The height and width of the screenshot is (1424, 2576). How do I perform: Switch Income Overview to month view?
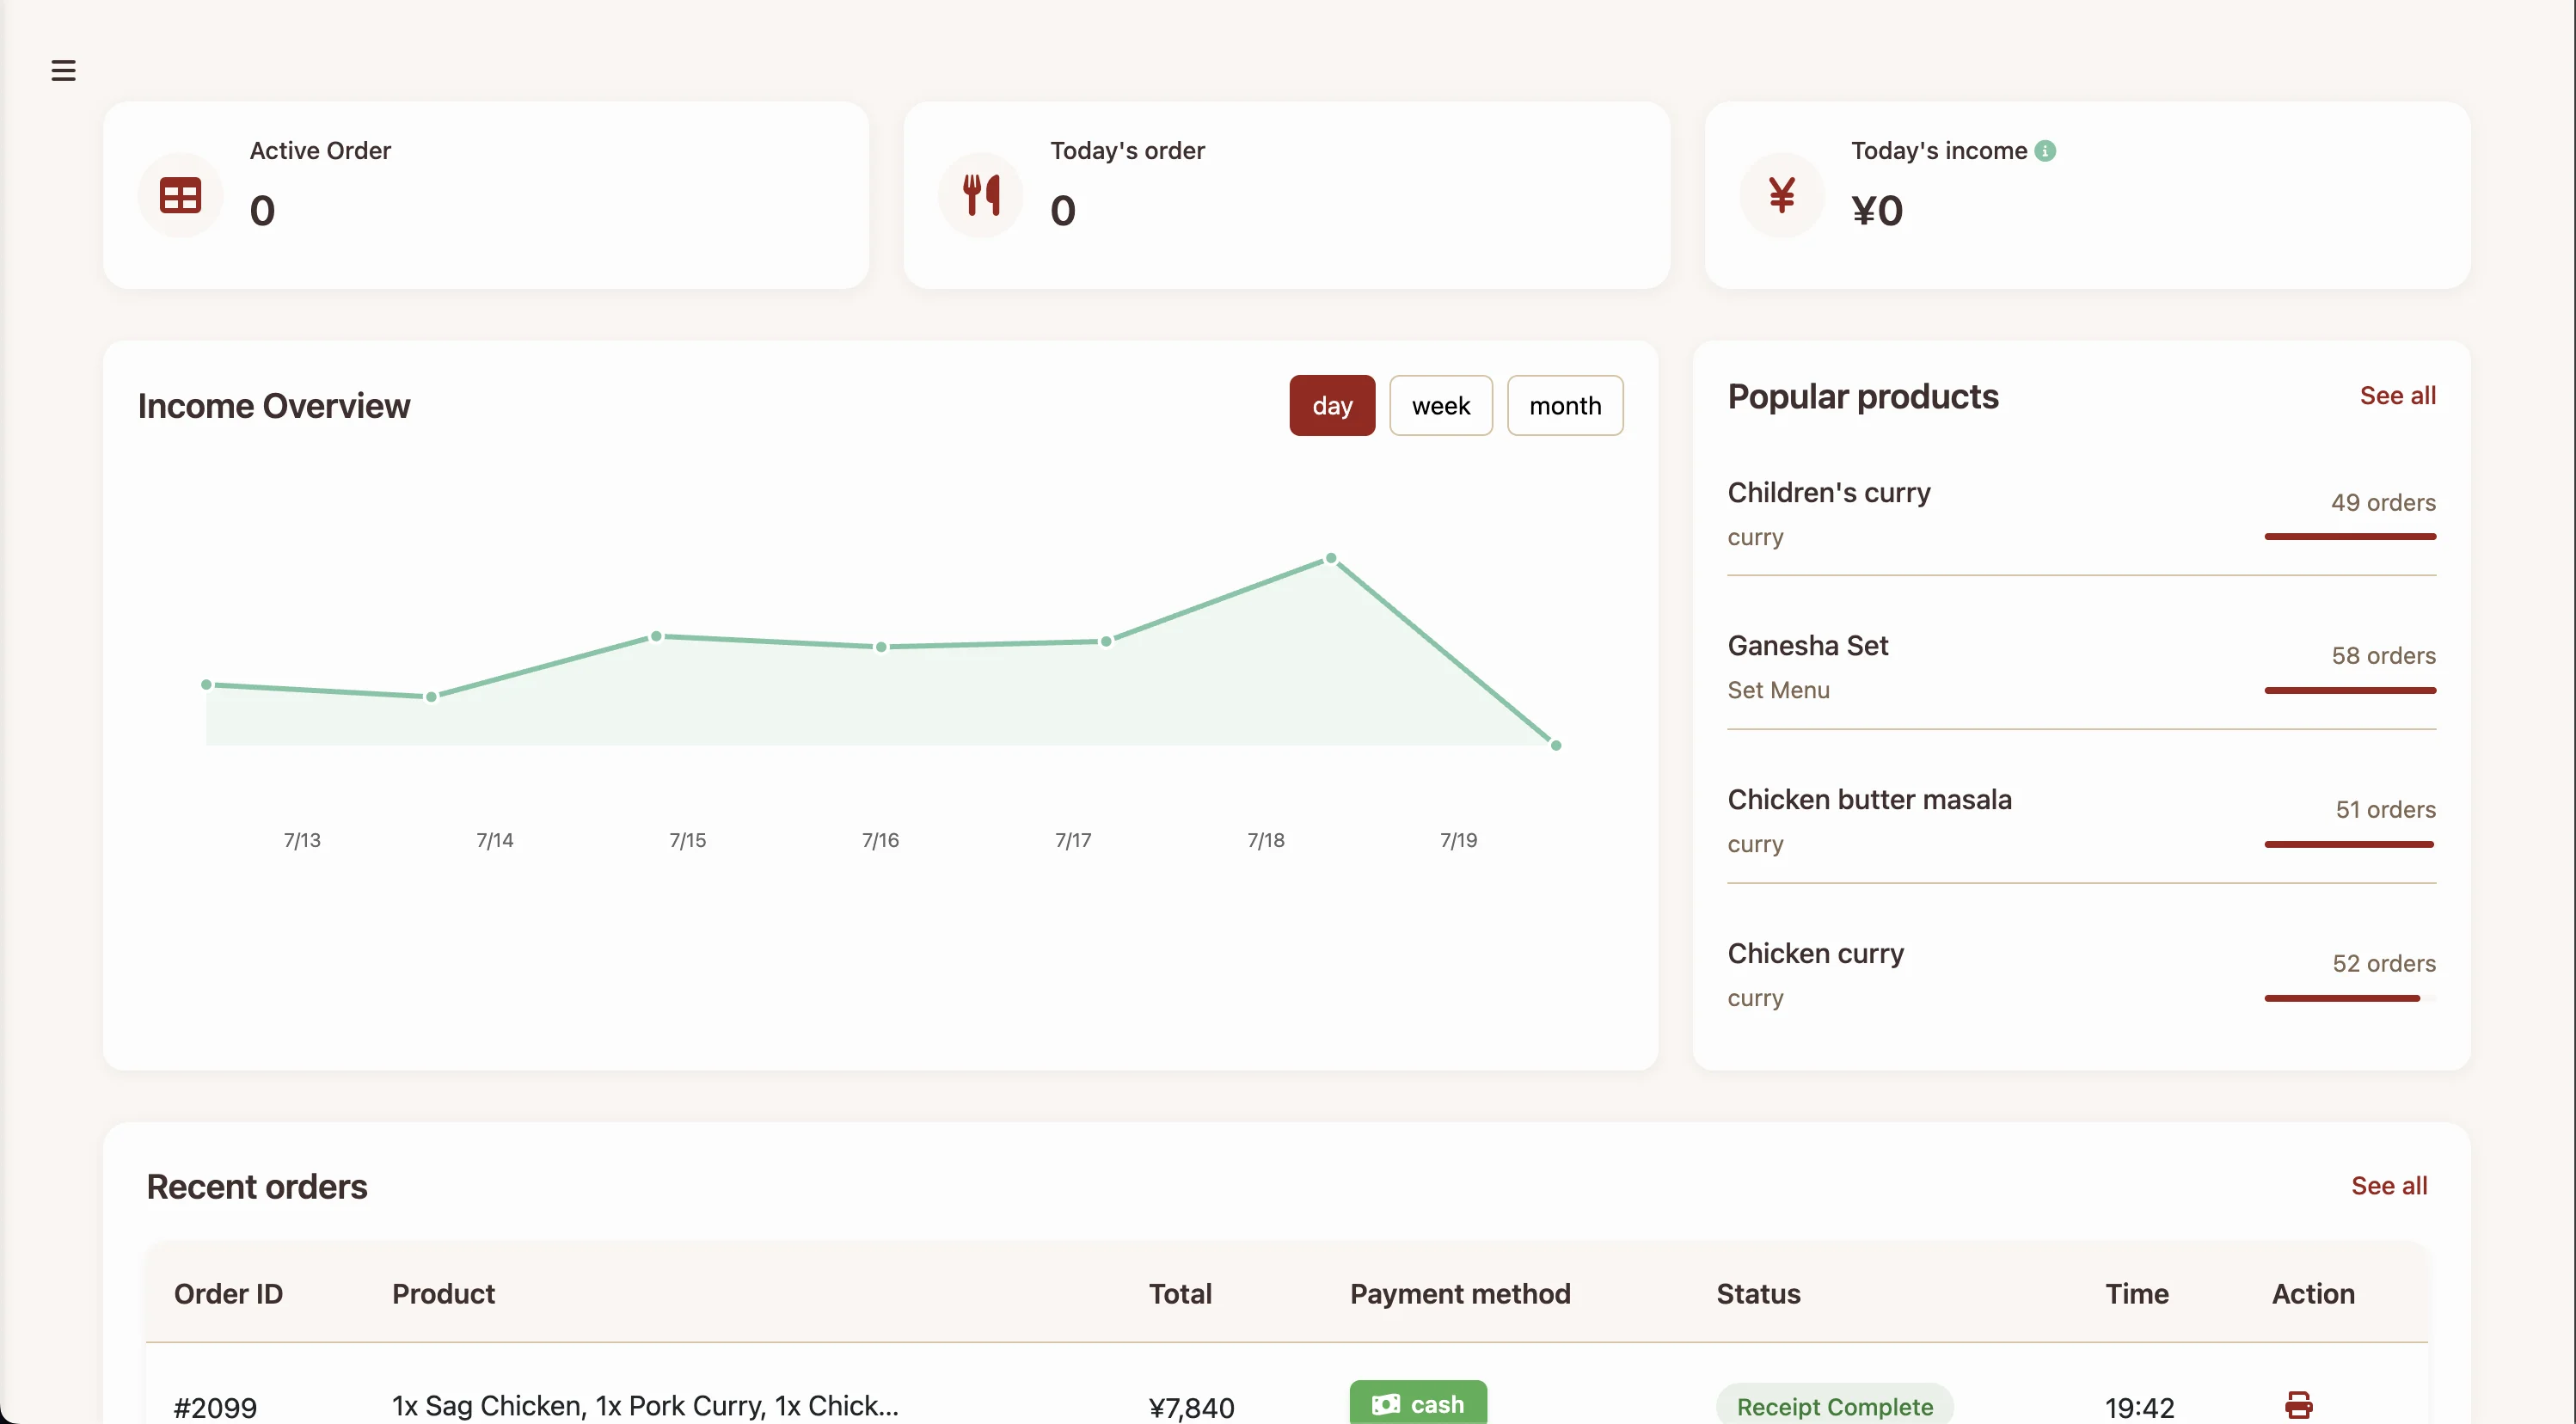[x=1565, y=405]
